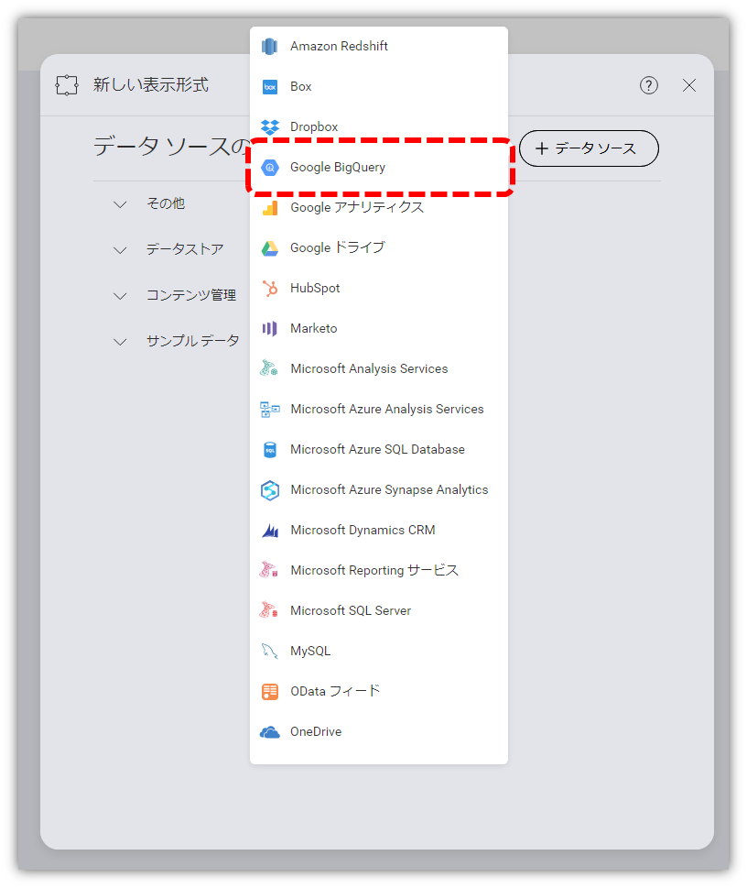Click the Microsoft SQL Server icon
The width and height of the screenshot is (747, 888).
(x=269, y=610)
